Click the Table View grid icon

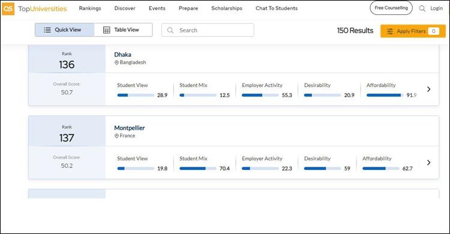106,30
